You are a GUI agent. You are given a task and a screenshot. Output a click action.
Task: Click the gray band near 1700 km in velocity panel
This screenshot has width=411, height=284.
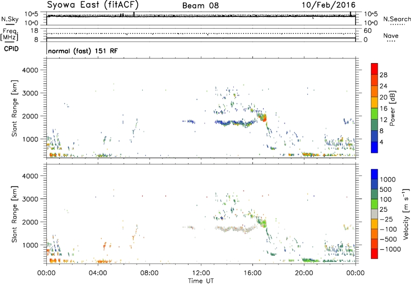pyautogui.click(x=235, y=229)
